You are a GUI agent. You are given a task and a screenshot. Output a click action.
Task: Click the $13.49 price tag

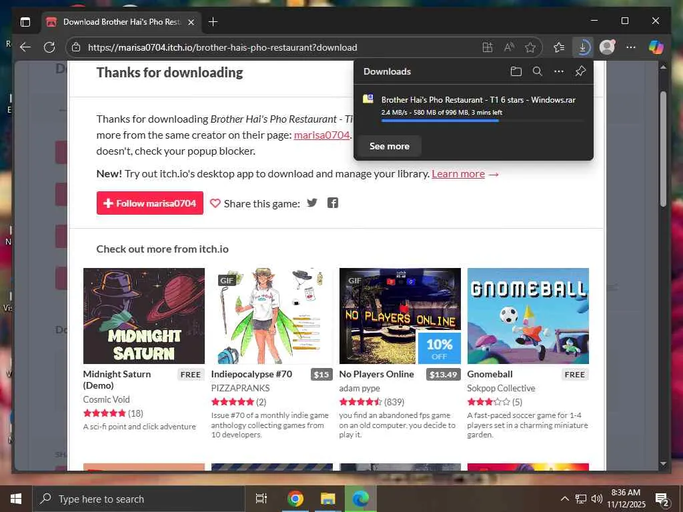443,375
